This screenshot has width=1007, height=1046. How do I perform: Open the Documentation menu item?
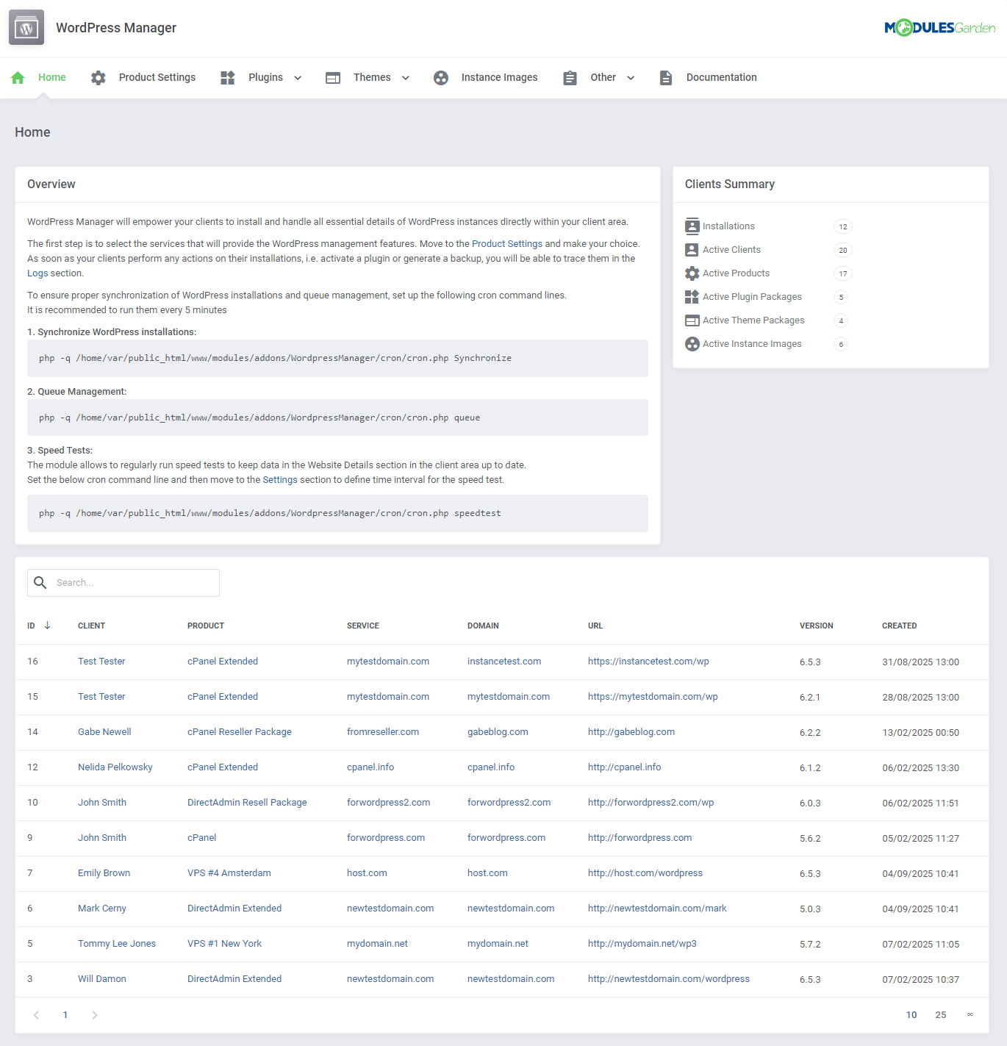721,77
